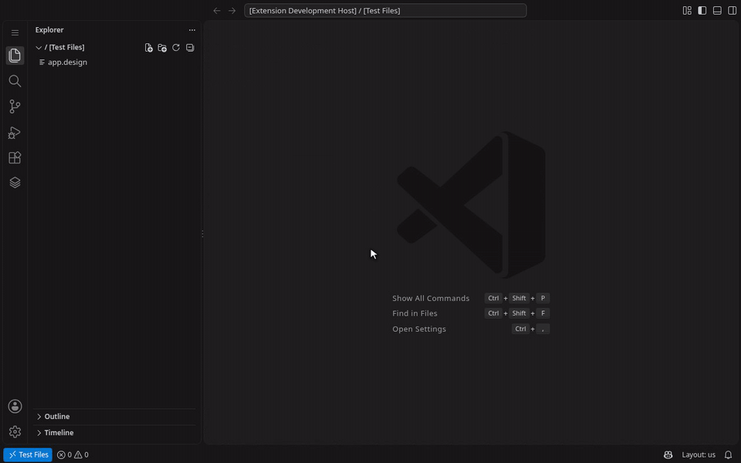The image size is (741, 463).
Task: Open the Extensions view
Action: tap(15, 157)
